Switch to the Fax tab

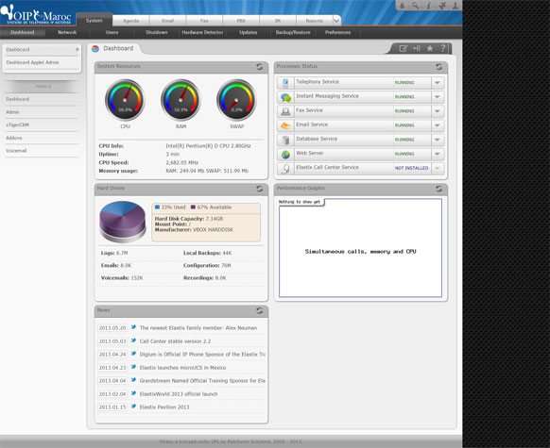(204, 21)
